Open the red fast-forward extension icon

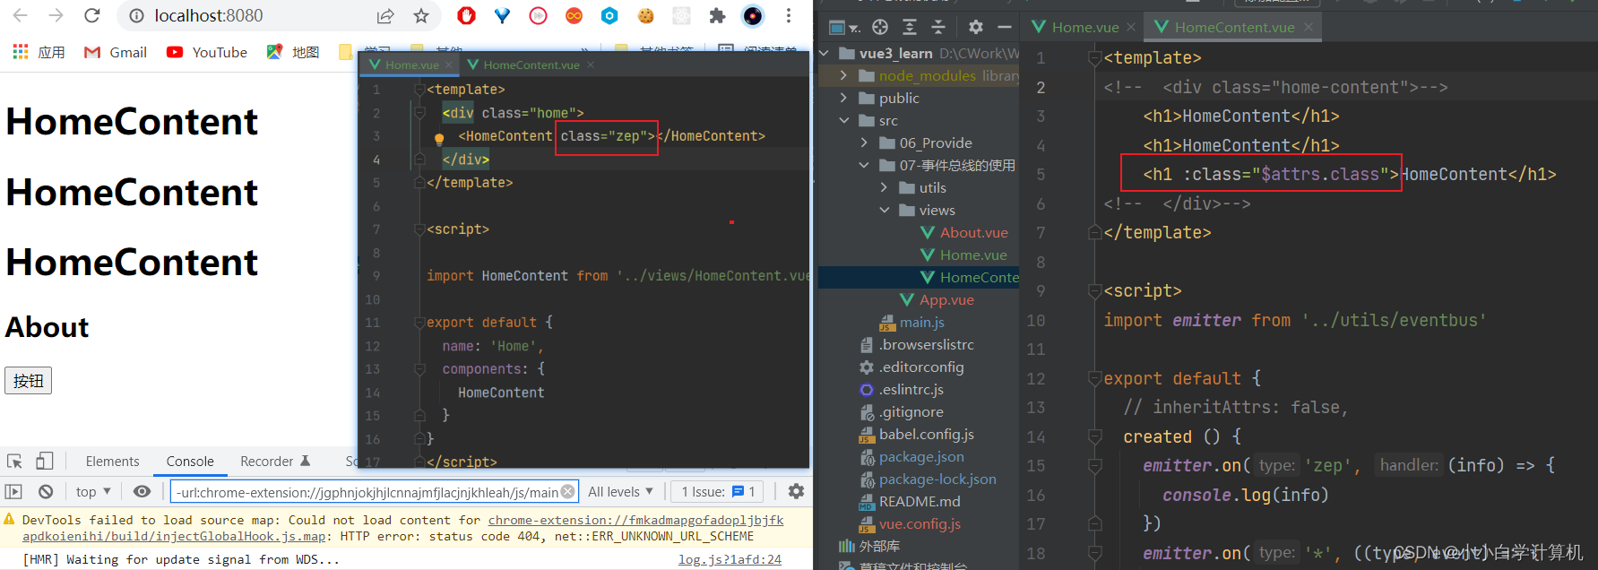(538, 15)
